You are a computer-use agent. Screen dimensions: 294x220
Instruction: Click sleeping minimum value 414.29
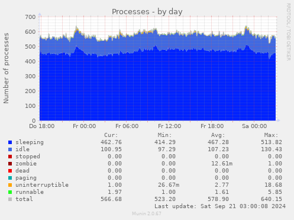[x=165, y=142]
